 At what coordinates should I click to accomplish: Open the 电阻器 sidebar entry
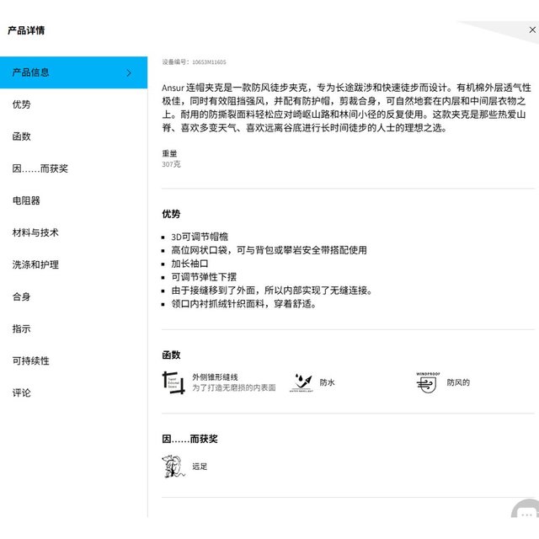[x=26, y=200]
